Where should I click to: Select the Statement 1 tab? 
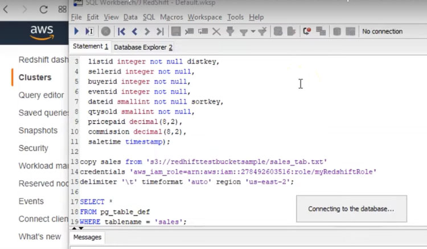(x=91, y=47)
